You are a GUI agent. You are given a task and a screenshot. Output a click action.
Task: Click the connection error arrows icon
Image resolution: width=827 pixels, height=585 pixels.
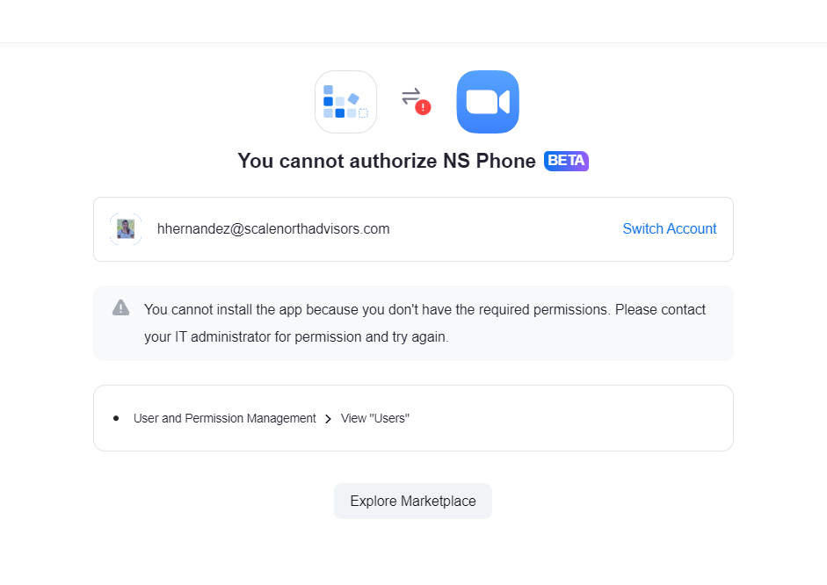[x=416, y=101]
